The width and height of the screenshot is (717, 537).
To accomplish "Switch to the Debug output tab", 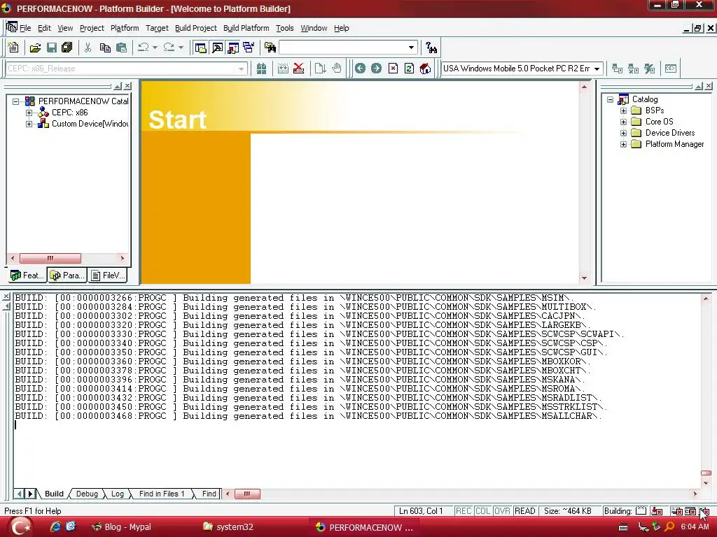I will point(87,494).
